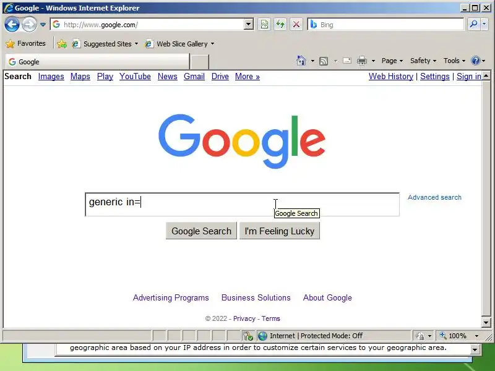Open Google Settings link
This screenshot has height=371, width=495.
pyautogui.click(x=435, y=76)
